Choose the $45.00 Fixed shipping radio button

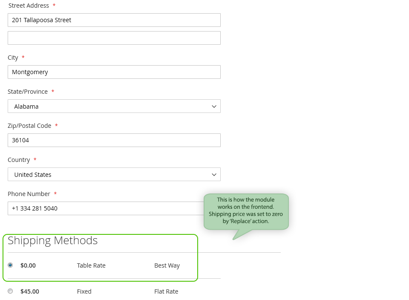(x=10, y=291)
